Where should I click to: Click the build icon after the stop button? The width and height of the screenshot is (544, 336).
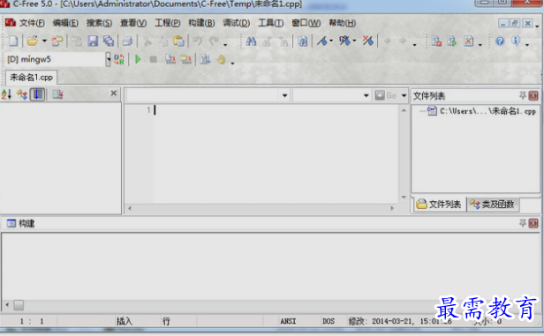(x=170, y=60)
